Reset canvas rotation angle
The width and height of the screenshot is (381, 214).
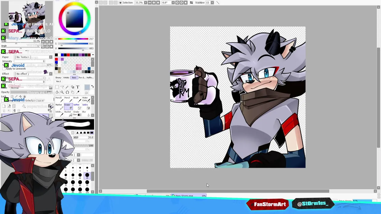[186, 2]
